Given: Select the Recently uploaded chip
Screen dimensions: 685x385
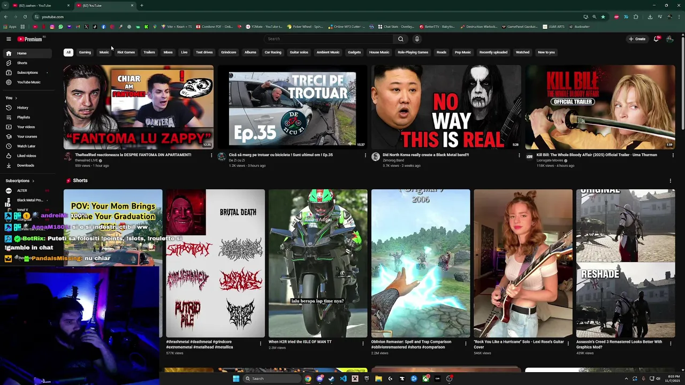Looking at the screenshot, I should click(x=493, y=52).
